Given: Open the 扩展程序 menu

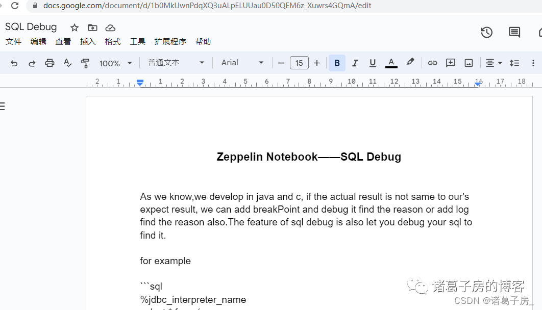Looking at the screenshot, I should click(x=170, y=42).
